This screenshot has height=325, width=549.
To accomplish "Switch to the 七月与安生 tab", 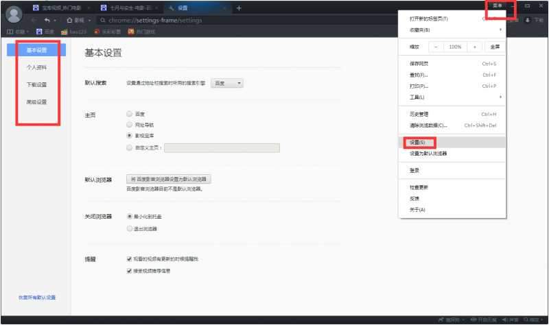I will (x=130, y=8).
